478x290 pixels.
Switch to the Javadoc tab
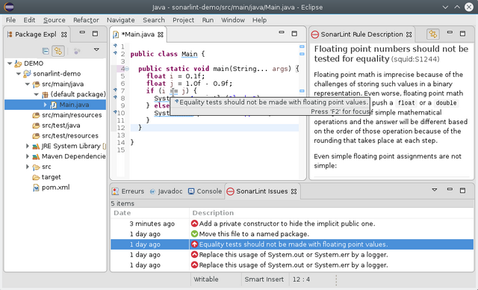(x=166, y=191)
